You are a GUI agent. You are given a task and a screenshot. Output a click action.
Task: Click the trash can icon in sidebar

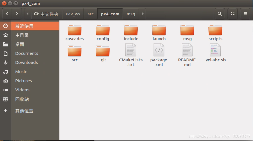point(6,99)
